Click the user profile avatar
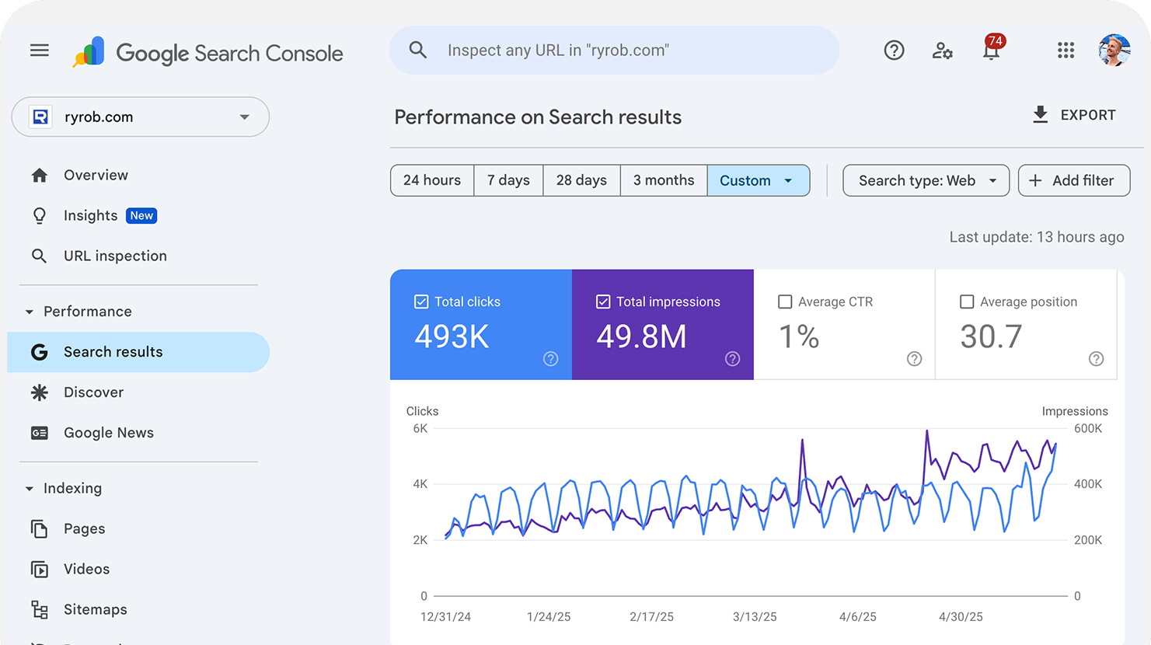This screenshot has width=1151, height=645. point(1114,51)
